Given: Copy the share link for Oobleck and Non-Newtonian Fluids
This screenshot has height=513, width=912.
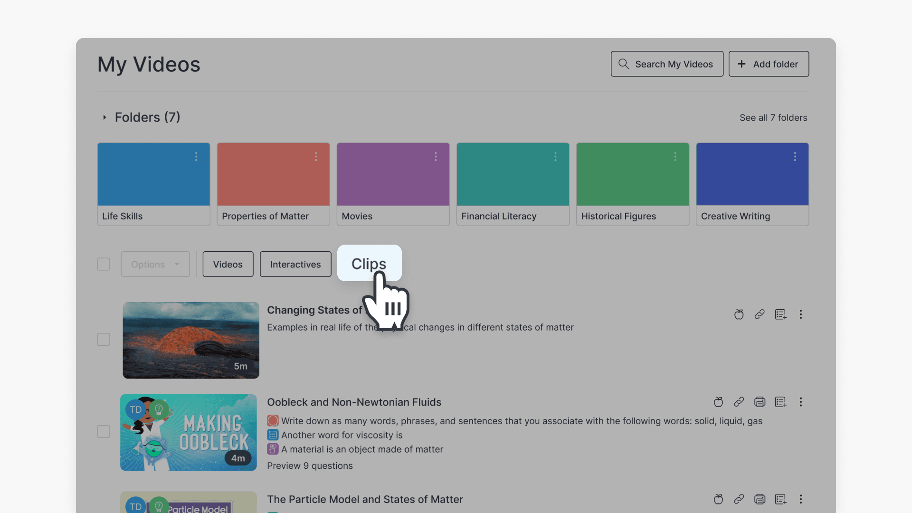Looking at the screenshot, I should pyautogui.click(x=739, y=402).
